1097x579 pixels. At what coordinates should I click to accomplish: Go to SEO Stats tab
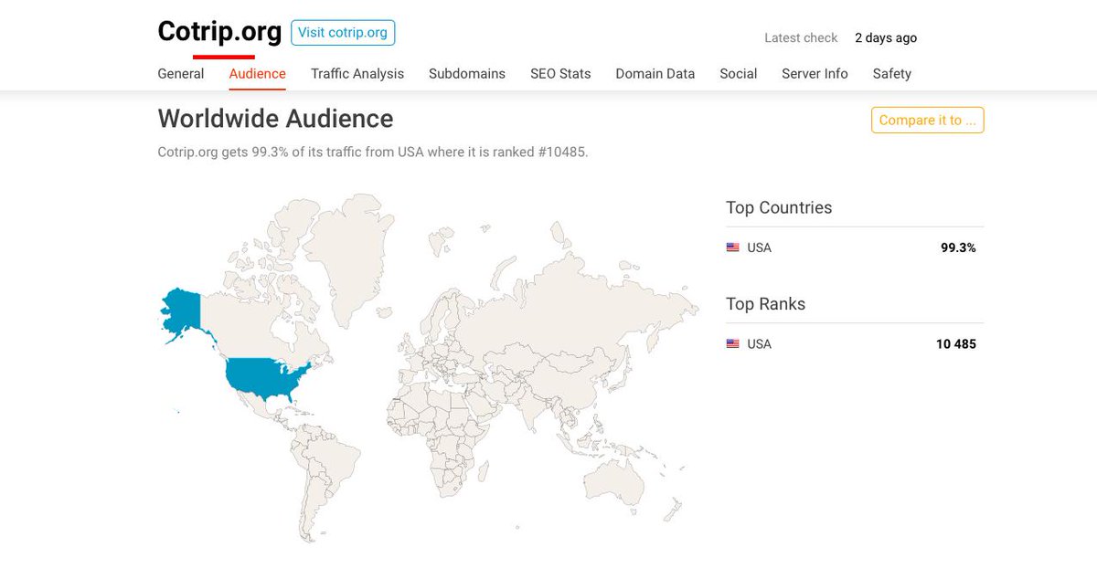click(560, 74)
